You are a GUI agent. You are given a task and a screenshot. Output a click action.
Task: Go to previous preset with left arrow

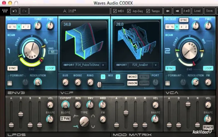168,11
